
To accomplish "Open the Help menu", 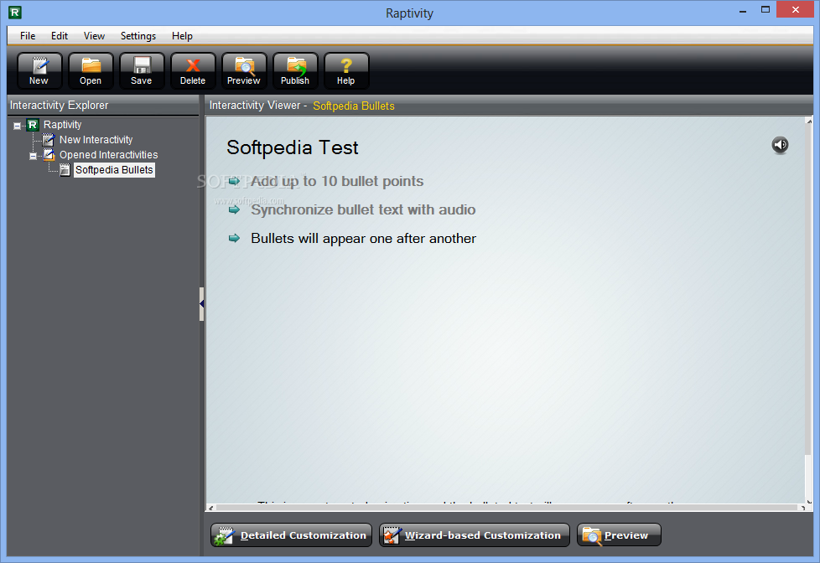I will click(x=182, y=36).
